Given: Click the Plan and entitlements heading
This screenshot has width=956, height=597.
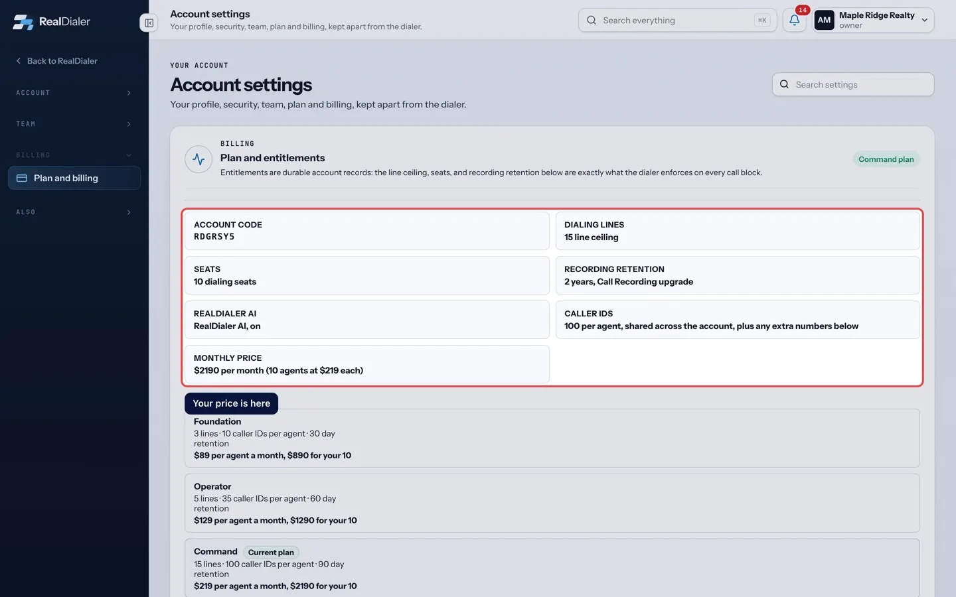Looking at the screenshot, I should (x=272, y=158).
